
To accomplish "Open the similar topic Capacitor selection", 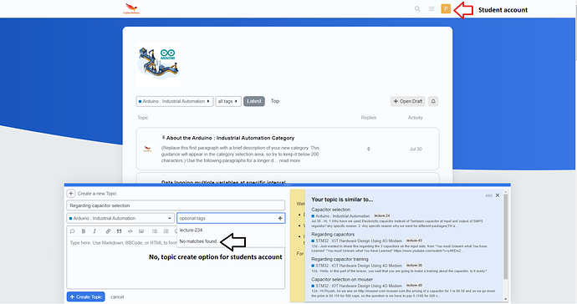I will coord(330,210).
